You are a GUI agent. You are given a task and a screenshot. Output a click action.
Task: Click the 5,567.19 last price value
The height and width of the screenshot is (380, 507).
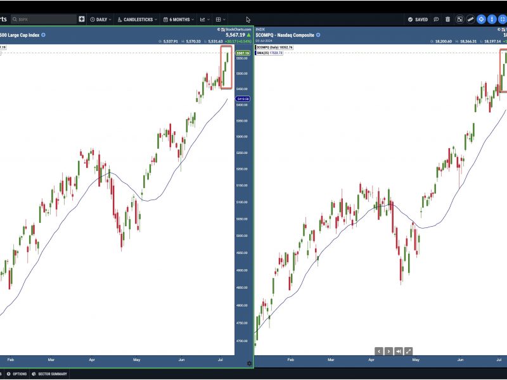click(x=235, y=35)
